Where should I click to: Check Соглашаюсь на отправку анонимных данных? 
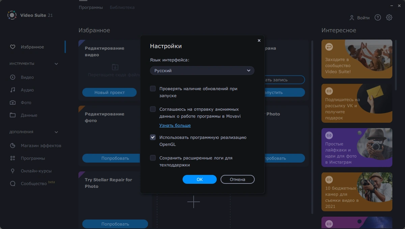153,109
